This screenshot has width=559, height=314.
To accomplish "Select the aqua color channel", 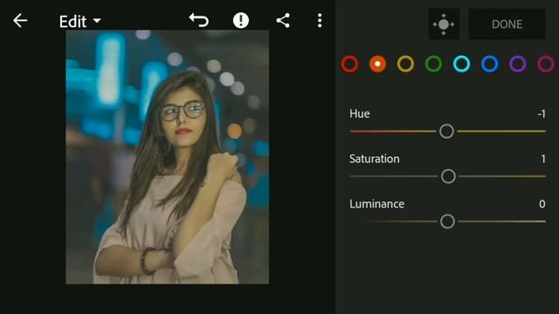I will click(x=462, y=64).
